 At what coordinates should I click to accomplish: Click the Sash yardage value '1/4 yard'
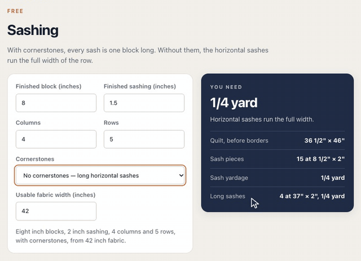[333, 178]
